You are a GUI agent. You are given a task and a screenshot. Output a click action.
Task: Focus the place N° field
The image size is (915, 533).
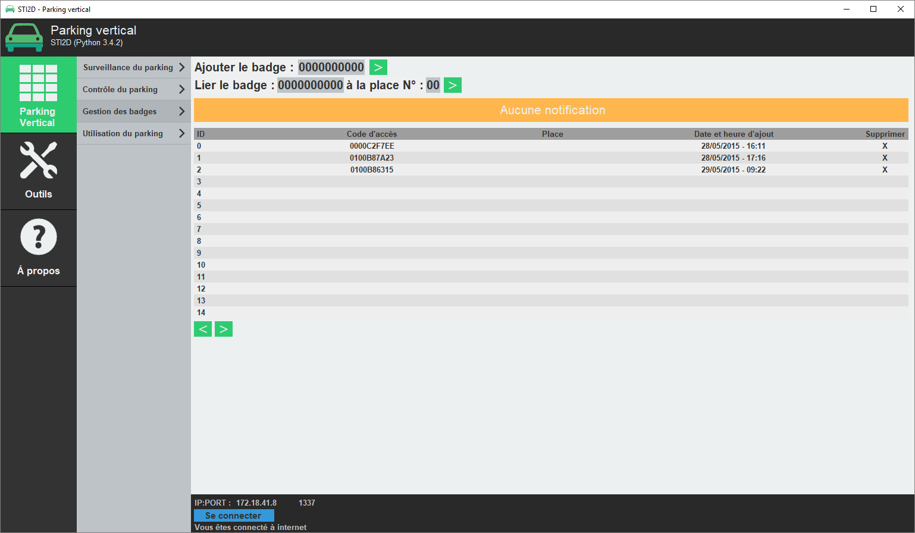(x=433, y=85)
